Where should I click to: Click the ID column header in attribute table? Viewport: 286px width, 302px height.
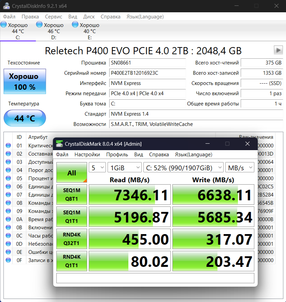coord(19,137)
